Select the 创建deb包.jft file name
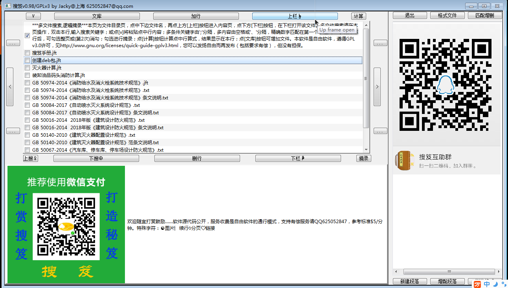 click(x=46, y=61)
